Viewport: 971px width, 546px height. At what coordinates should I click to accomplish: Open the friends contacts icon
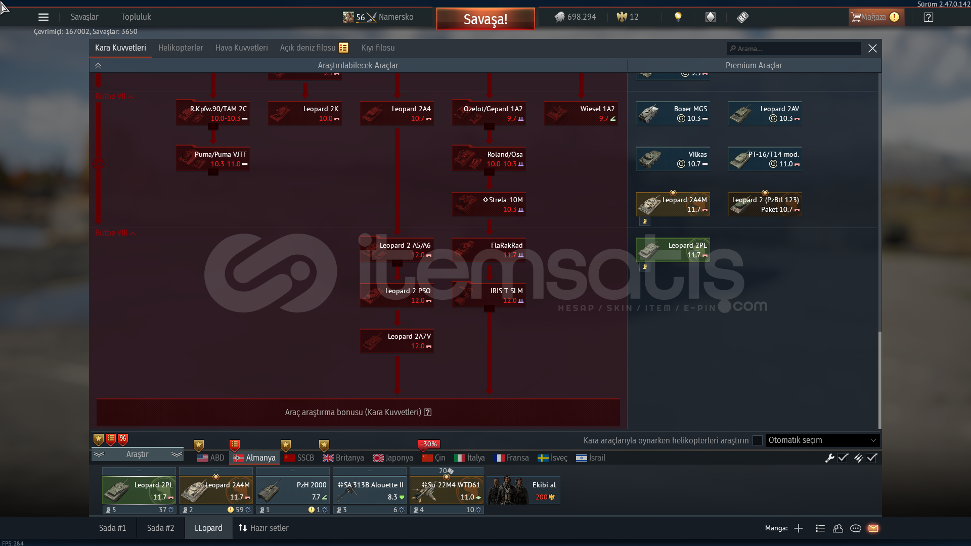[838, 528]
